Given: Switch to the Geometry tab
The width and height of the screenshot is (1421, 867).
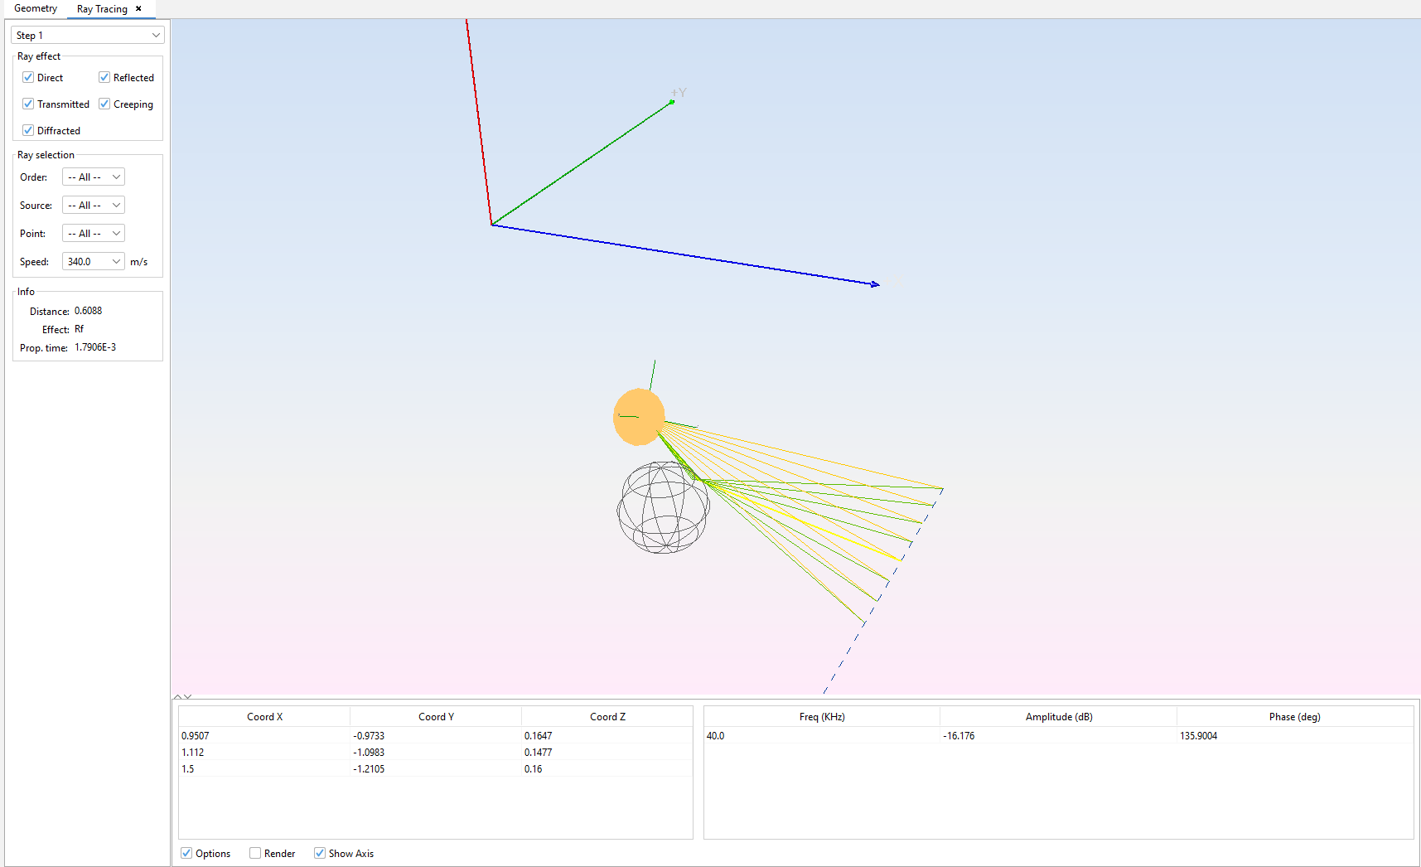Looking at the screenshot, I should click(36, 8).
